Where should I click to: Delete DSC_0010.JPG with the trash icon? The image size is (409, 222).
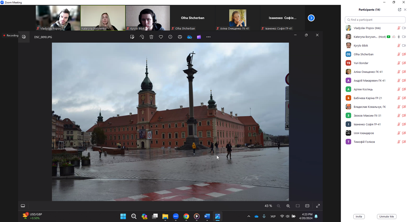click(151, 37)
